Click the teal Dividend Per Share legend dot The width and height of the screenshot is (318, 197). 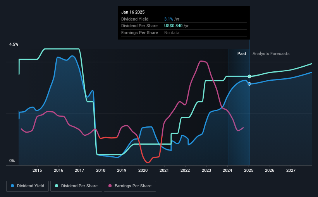(57, 186)
